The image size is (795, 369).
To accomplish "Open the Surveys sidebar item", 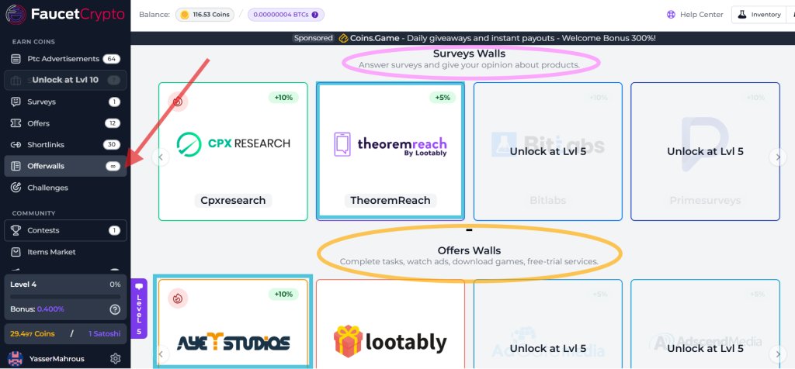I will tap(65, 102).
